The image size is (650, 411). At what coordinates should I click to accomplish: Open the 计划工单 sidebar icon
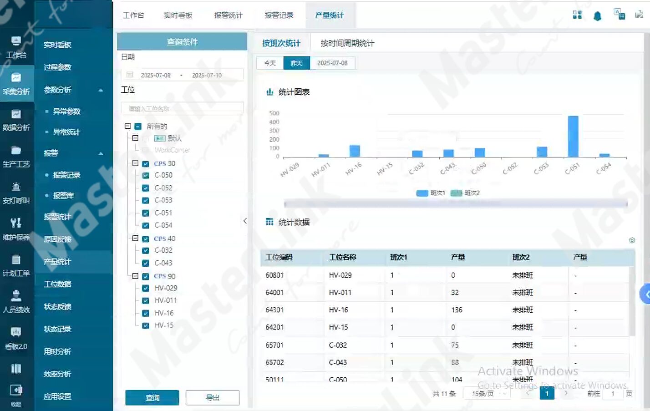(x=16, y=259)
